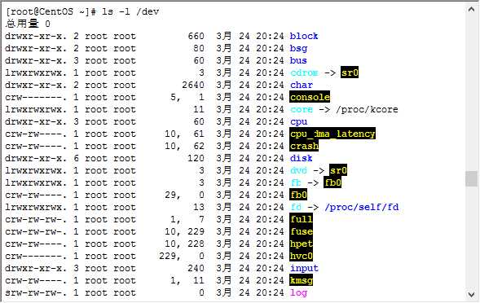Select the 'bsg' directory name
Viewport: 480px width, 303px height.
(x=298, y=48)
